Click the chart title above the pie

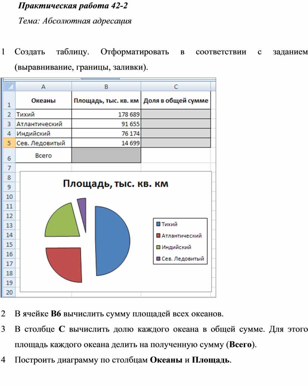pos(115,184)
